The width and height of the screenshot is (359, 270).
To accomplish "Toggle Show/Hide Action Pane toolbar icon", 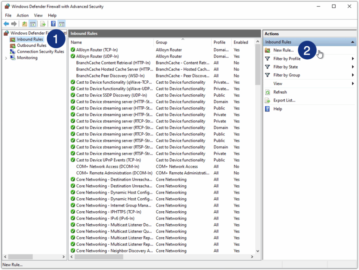I will coord(62,24).
